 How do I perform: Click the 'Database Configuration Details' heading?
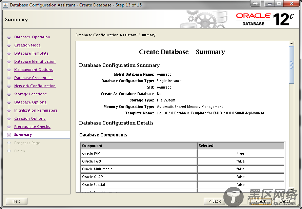point(116,123)
